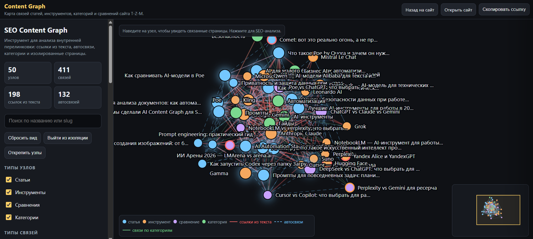Click the 'AI Automation Stack' article node
The image size is (533, 239).
pyautogui.click(x=246, y=146)
